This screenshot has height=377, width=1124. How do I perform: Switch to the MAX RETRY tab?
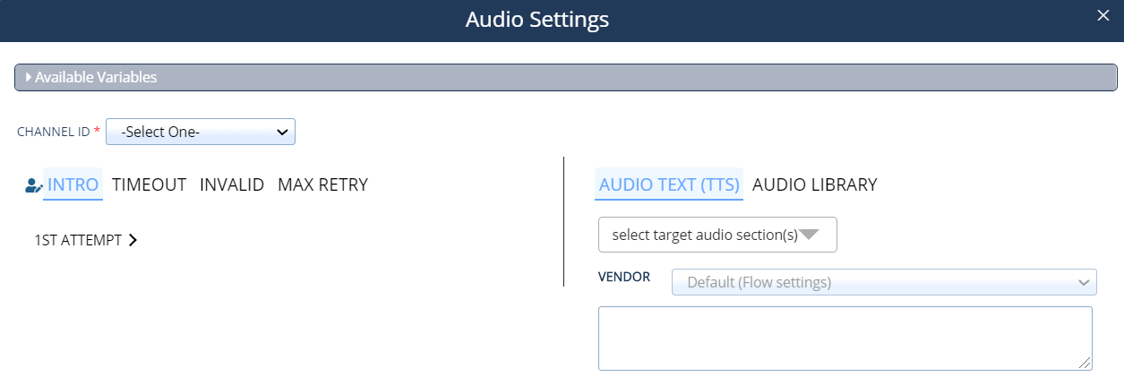click(x=322, y=184)
